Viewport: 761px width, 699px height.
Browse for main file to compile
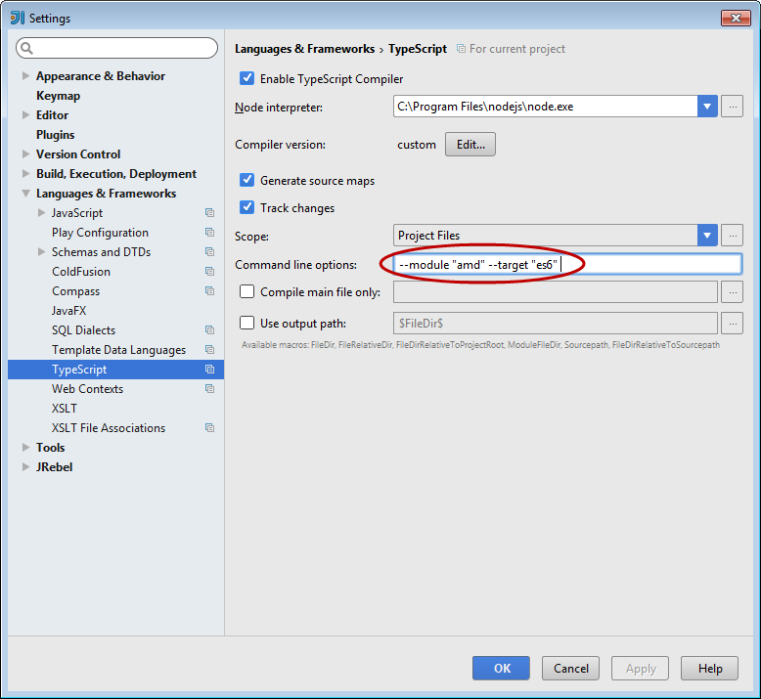coord(732,291)
